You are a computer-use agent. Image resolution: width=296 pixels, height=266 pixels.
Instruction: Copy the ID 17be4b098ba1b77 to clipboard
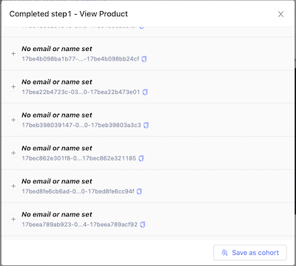pos(144,59)
